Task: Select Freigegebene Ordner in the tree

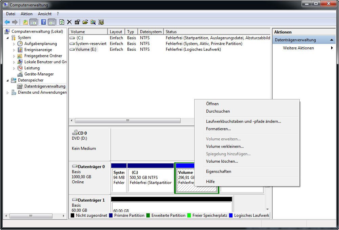Action: [x=43, y=56]
